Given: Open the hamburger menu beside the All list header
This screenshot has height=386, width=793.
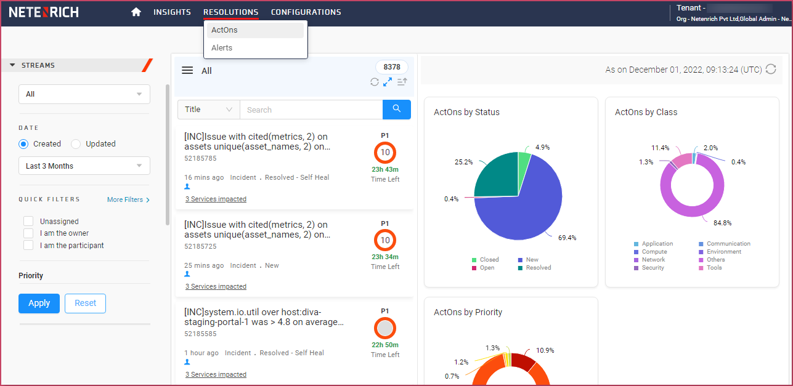Looking at the screenshot, I should pos(187,70).
